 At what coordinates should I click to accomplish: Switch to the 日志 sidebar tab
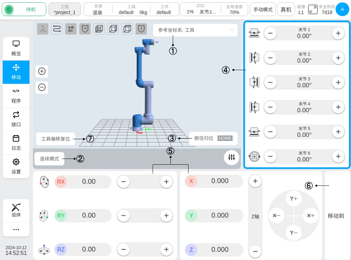[x=16, y=143]
